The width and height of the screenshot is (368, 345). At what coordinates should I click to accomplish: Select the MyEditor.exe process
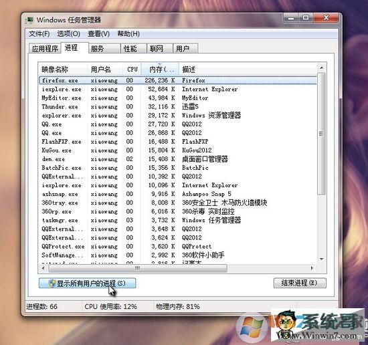178,98
